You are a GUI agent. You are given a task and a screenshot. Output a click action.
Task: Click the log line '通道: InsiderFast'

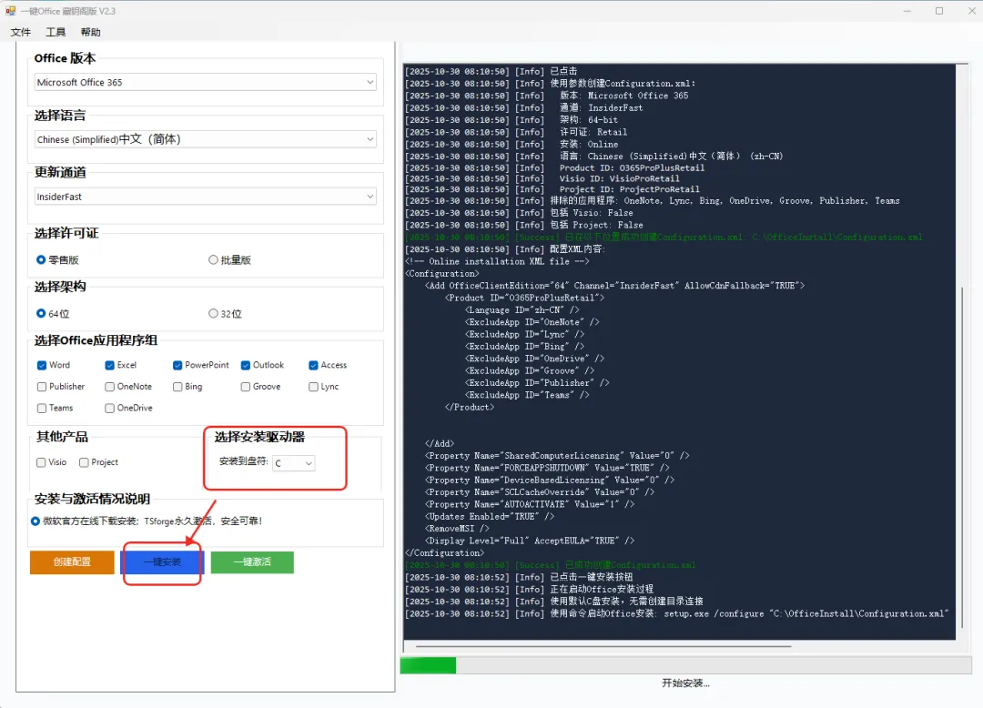(x=524, y=107)
